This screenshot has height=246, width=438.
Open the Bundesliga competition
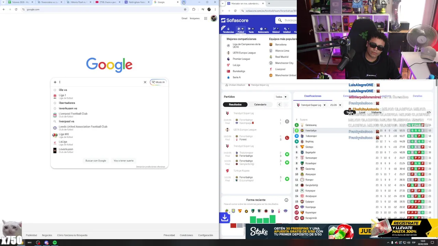pos(236,71)
